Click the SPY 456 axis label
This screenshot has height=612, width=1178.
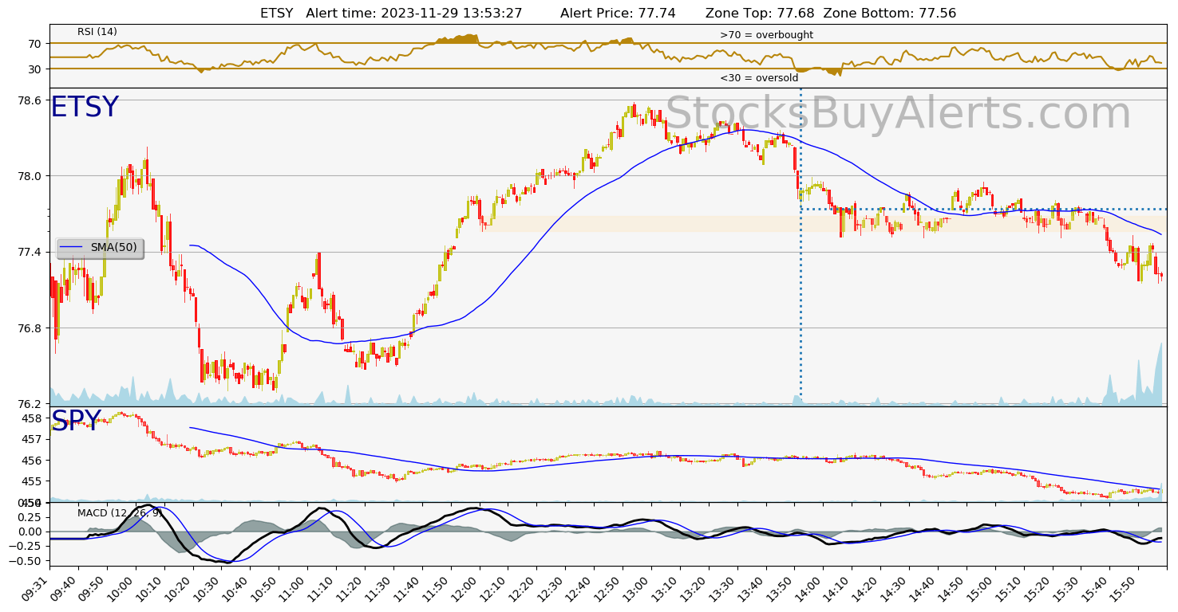point(33,461)
